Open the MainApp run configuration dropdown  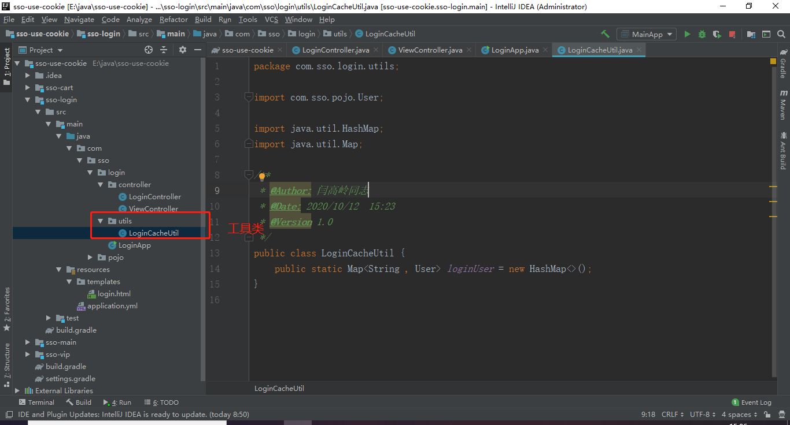click(x=646, y=34)
